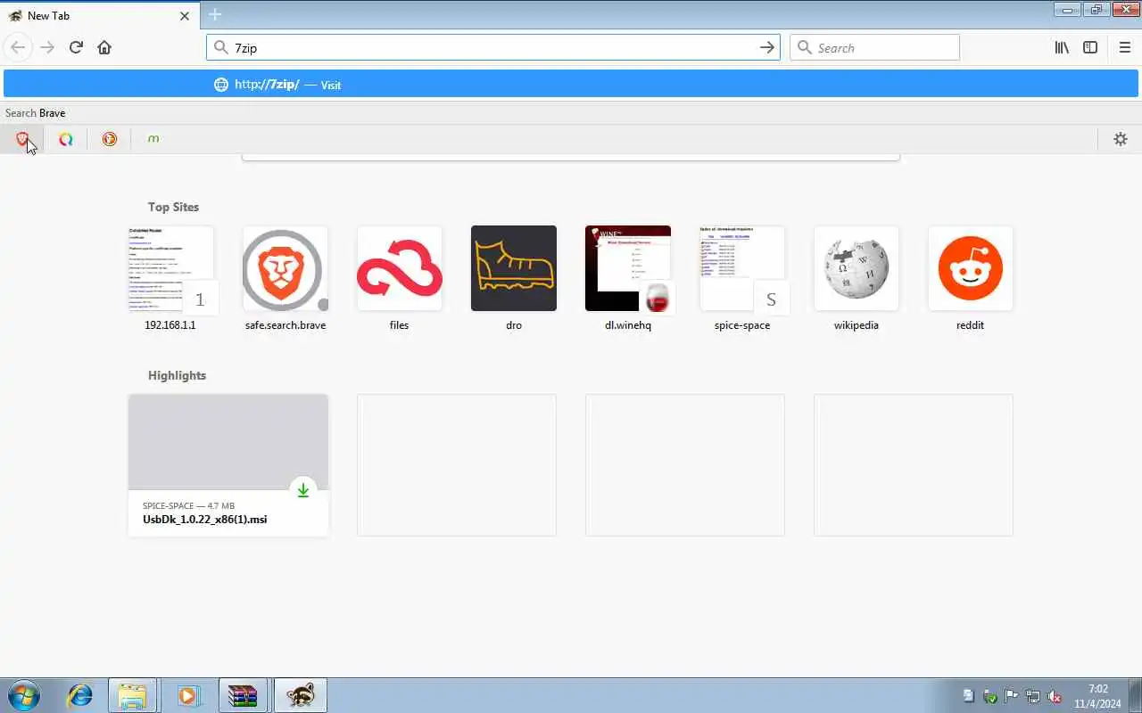The image size is (1142, 713).
Task: Open the safe.search.brave top site
Action: point(285,278)
